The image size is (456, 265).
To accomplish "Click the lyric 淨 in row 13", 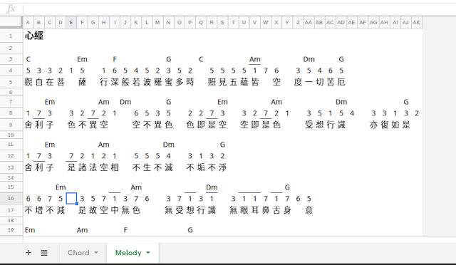I will point(222,167).
